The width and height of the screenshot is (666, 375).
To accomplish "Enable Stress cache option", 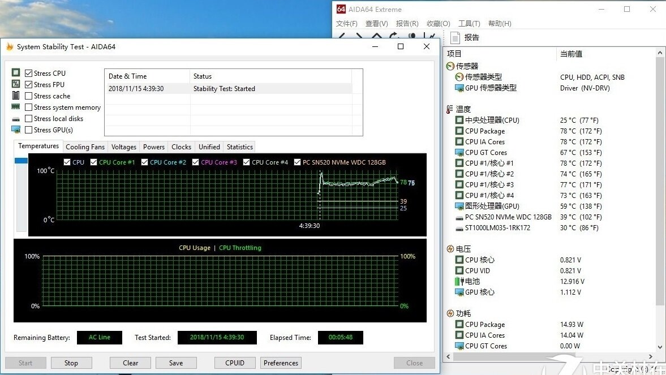I will pyautogui.click(x=28, y=96).
